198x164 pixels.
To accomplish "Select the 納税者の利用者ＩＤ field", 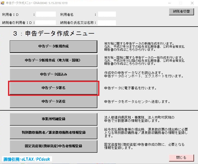I will [46, 23].
